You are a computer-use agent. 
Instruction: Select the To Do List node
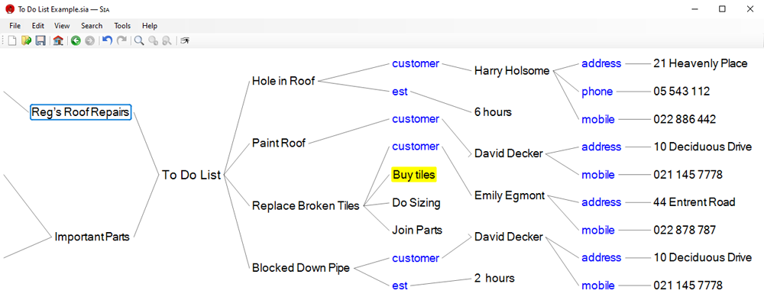pyautogui.click(x=192, y=175)
